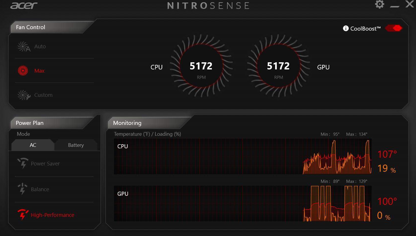Click the Power Saver lightning icon

pyautogui.click(x=23, y=163)
